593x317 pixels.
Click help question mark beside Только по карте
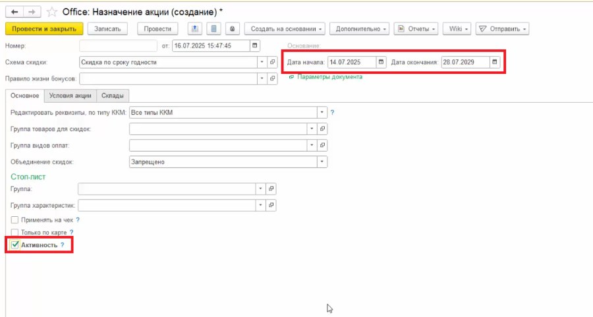tap(71, 232)
